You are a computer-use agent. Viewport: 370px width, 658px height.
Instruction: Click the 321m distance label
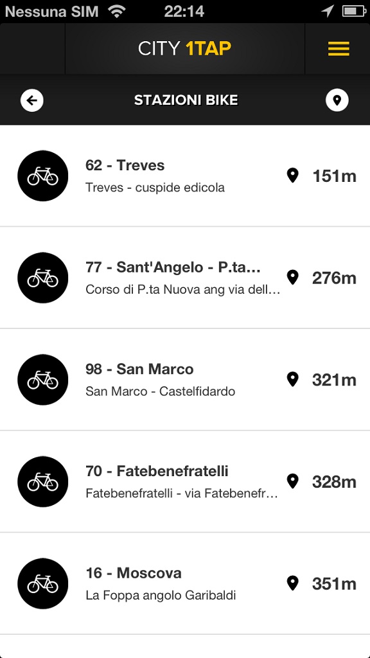pos(334,380)
